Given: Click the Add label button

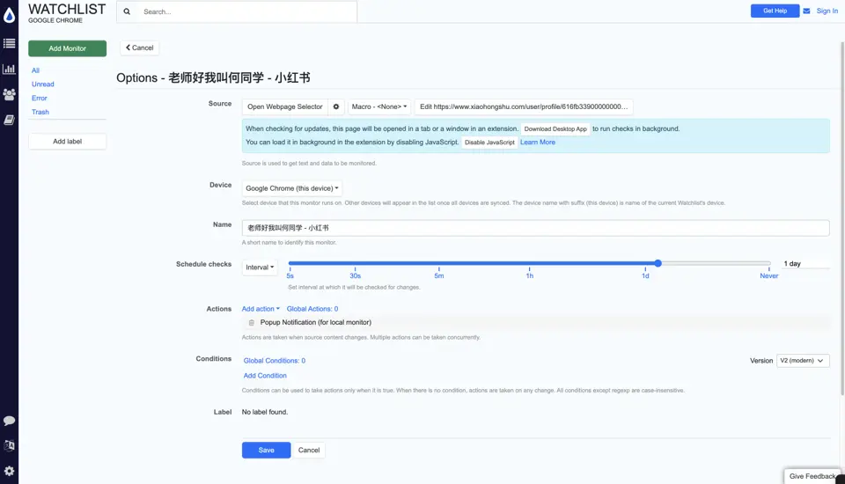Looking at the screenshot, I should 68,141.
